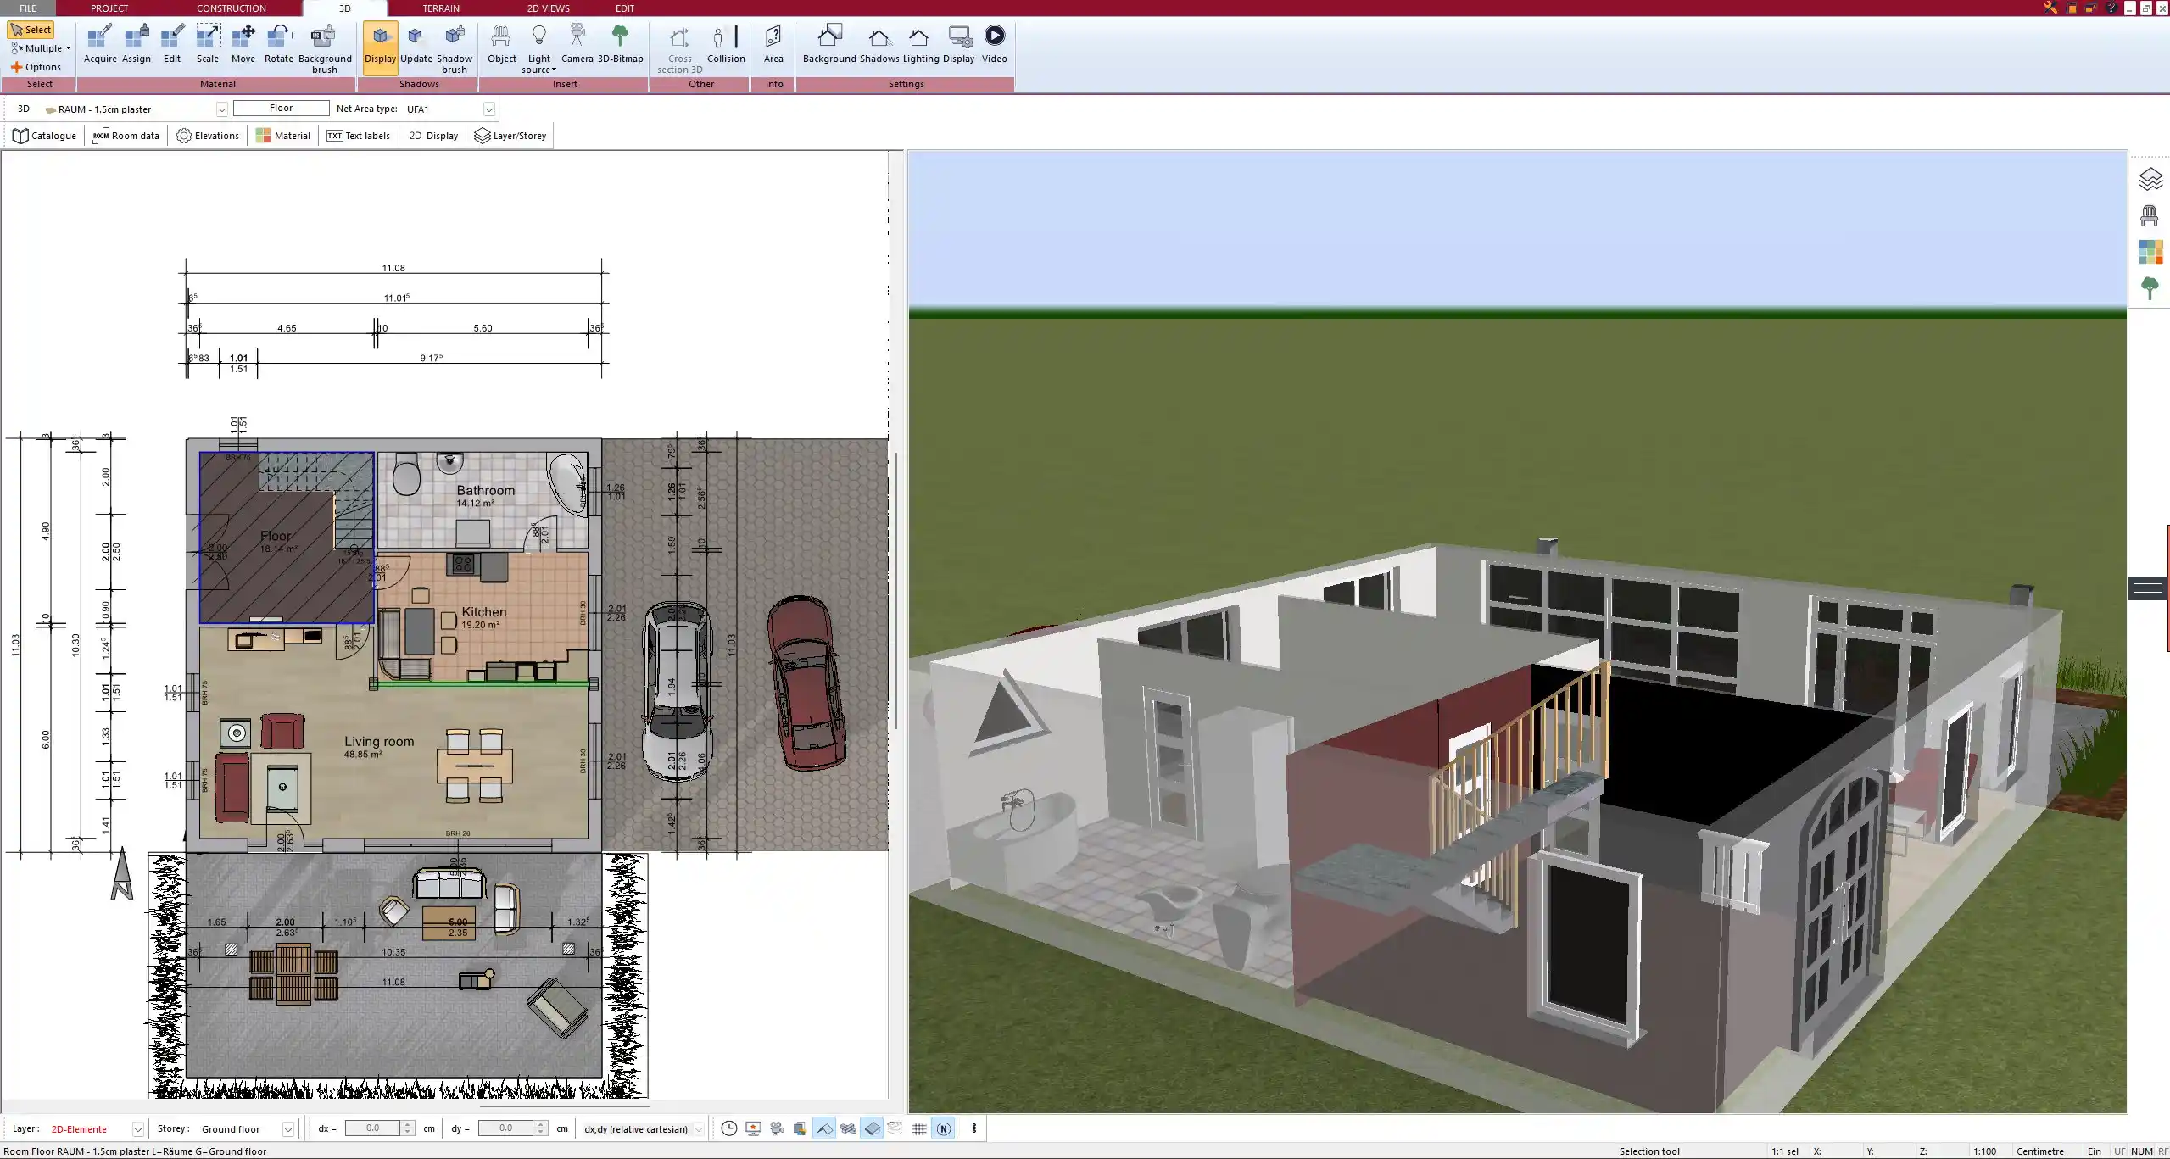Open the Cross section 3D tool
Screen dimensions: 2170x1159
click(x=678, y=47)
